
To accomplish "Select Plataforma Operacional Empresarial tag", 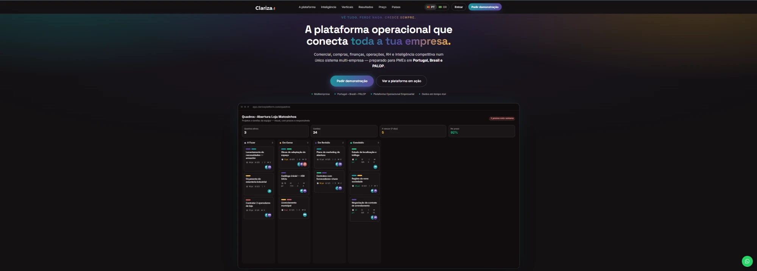I will pyautogui.click(x=394, y=94).
